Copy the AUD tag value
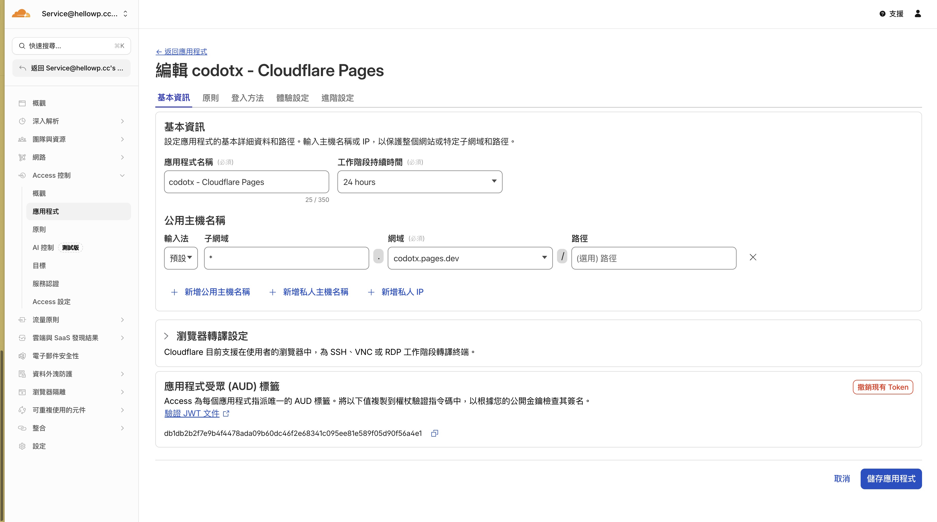 tap(434, 433)
